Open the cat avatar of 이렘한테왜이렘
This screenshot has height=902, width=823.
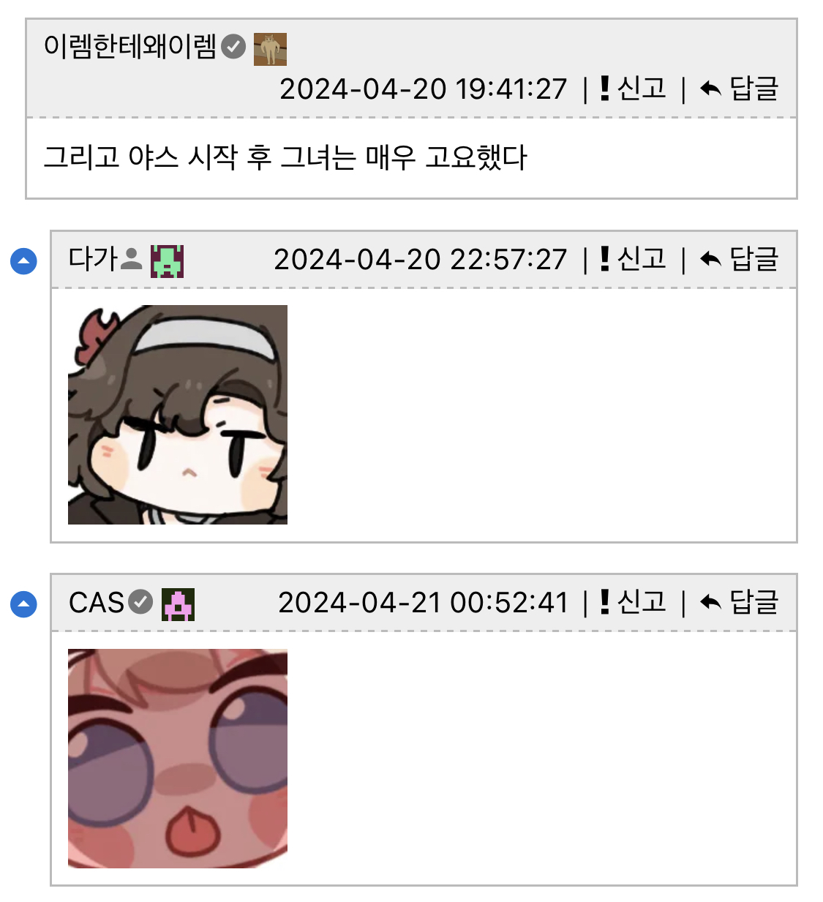270,49
